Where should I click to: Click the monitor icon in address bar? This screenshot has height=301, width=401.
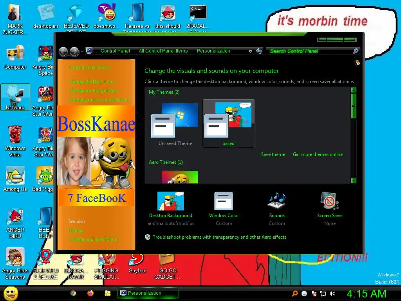pyautogui.click(x=89, y=51)
